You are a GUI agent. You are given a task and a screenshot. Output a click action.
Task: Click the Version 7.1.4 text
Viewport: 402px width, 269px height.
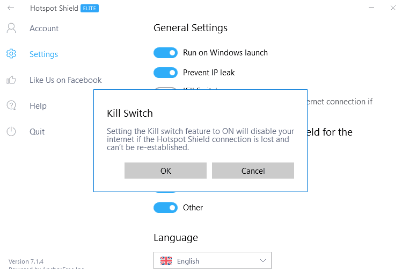coord(26,261)
